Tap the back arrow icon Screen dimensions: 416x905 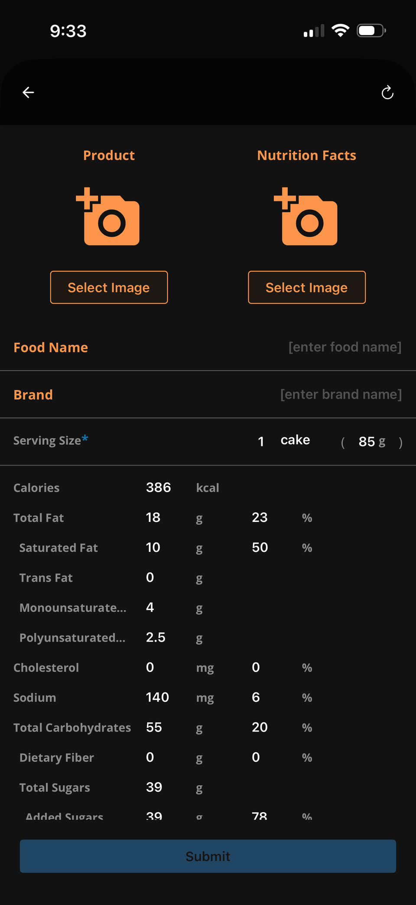(x=29, y=92)
